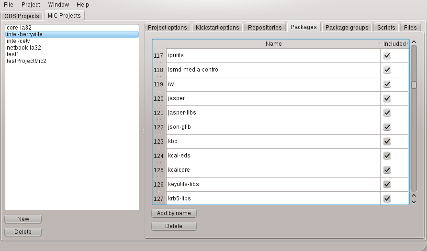
Task: Click the json-glib name cell
Action: point(273,127)
